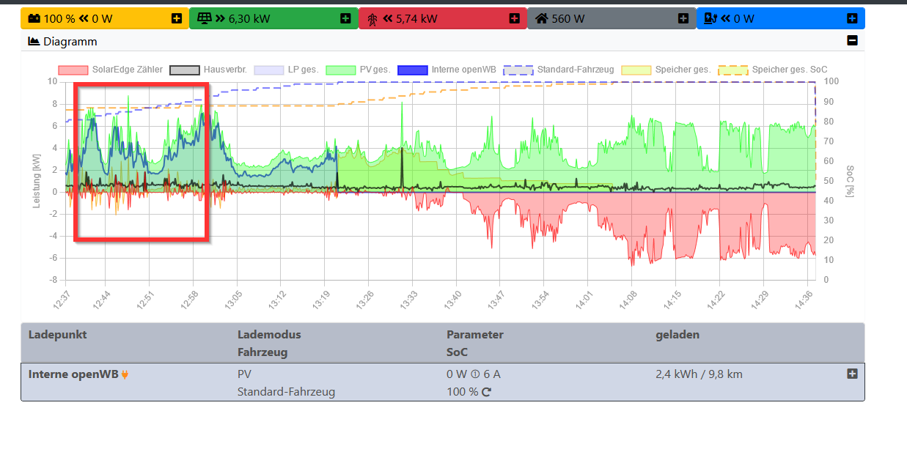Screen dimensions: 907x452
Task: Collapse the Diagramm panel
Action: tap(852, 41)
